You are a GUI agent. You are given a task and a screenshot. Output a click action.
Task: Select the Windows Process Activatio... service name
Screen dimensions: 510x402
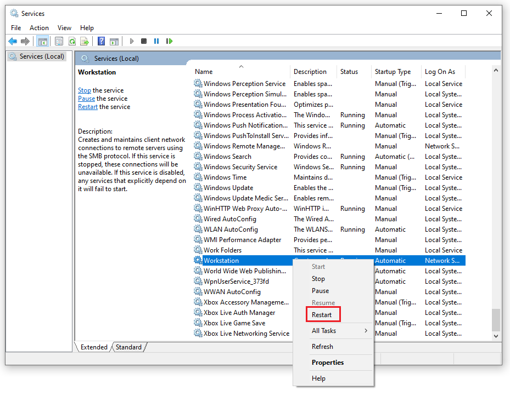coord(245,115)
